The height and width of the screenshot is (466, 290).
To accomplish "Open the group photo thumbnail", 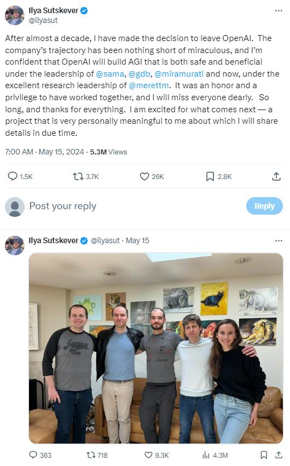I will [x=156, y=348].
